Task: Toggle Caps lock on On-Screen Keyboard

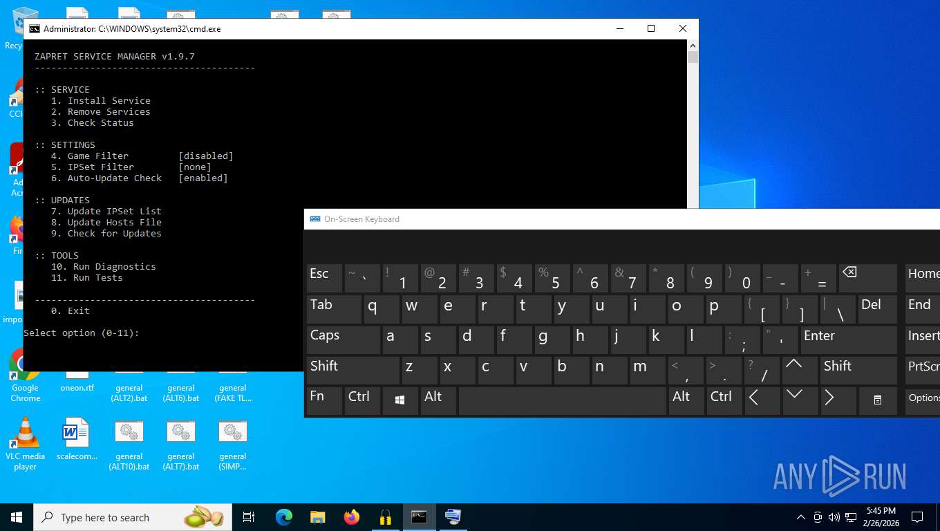Action: tap(343, 340)
